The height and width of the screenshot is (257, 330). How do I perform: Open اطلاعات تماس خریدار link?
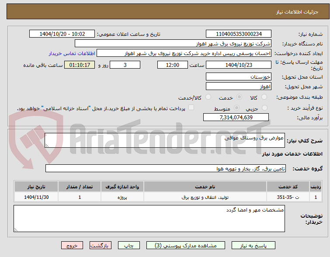(72, 53)
